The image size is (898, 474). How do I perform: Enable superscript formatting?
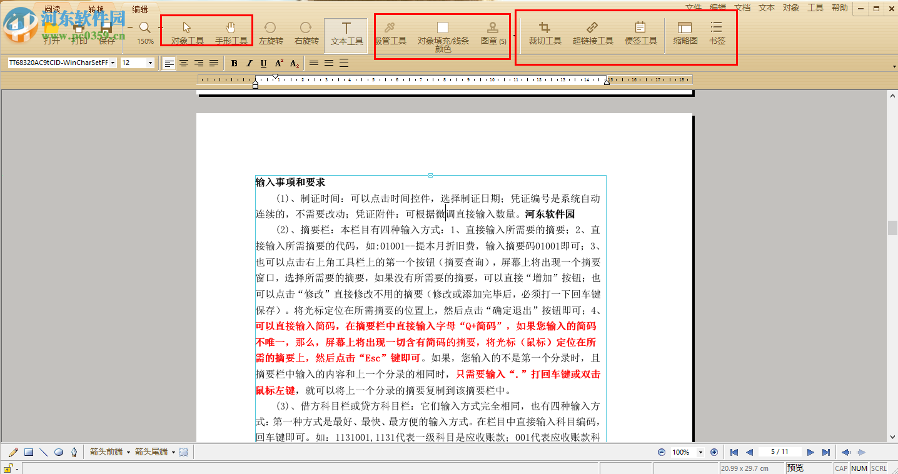tap(278, 63)
